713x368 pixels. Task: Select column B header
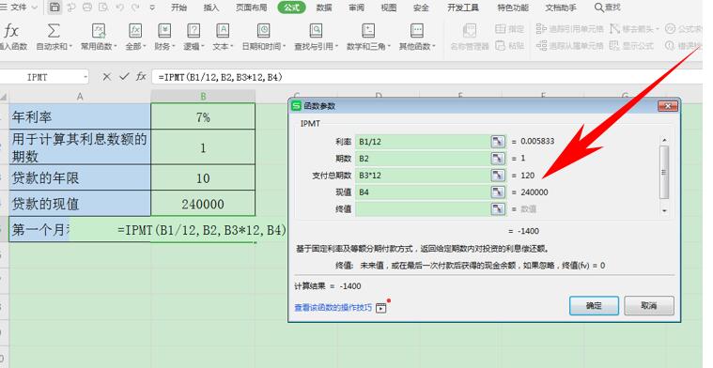[203, 97]
